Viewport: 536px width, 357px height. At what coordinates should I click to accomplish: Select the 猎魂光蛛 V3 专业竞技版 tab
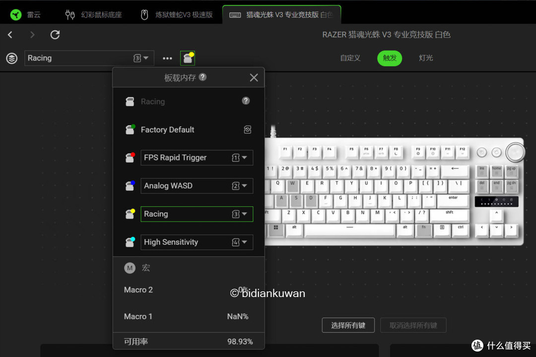[x=281, y=15]
